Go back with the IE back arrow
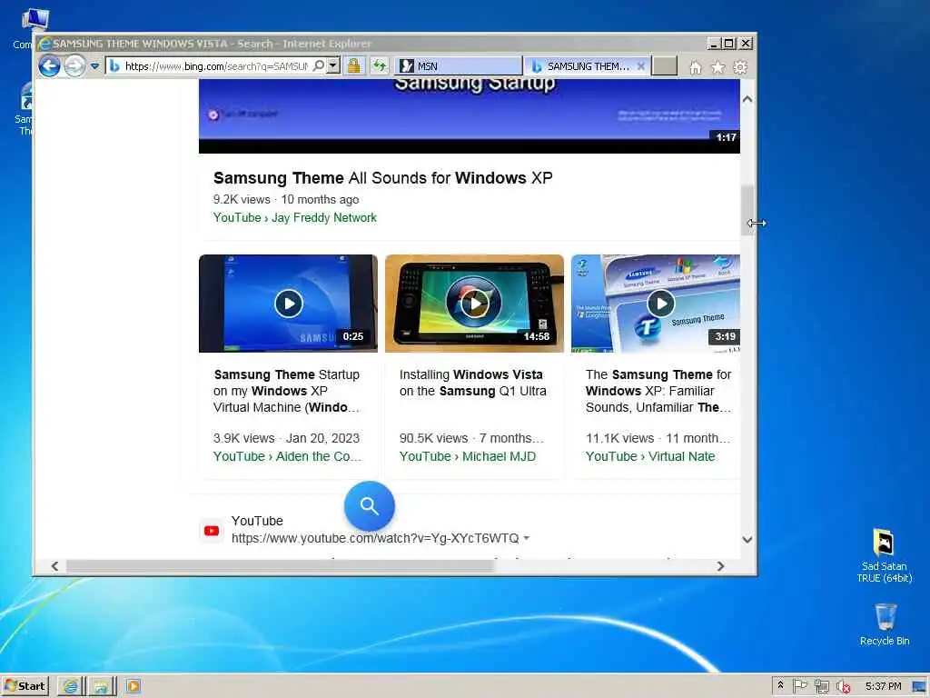 49,65
